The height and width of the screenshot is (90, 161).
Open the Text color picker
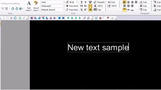29,6
